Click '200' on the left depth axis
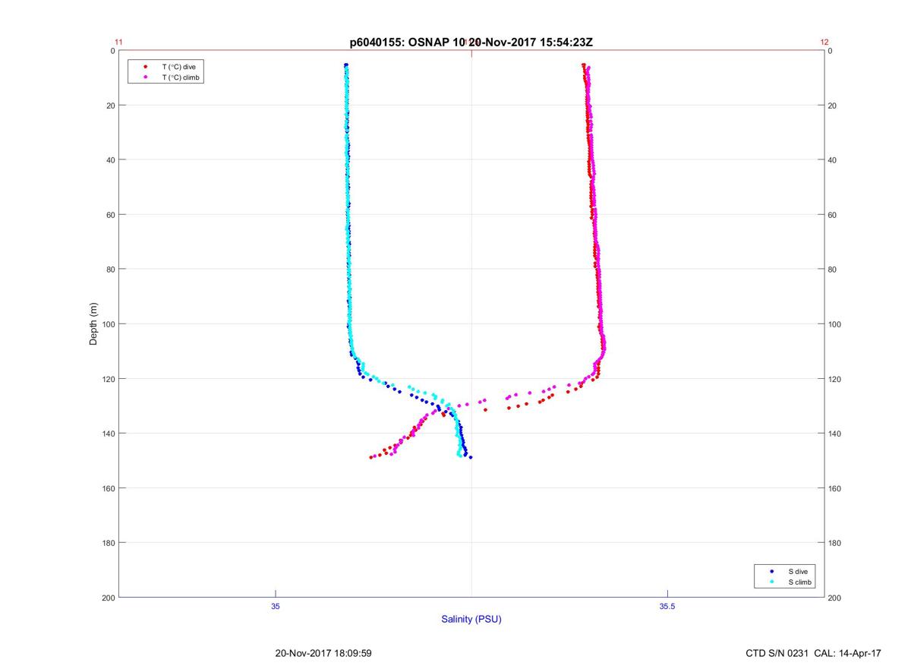This screenshot has width=911, height=672. 108,598
